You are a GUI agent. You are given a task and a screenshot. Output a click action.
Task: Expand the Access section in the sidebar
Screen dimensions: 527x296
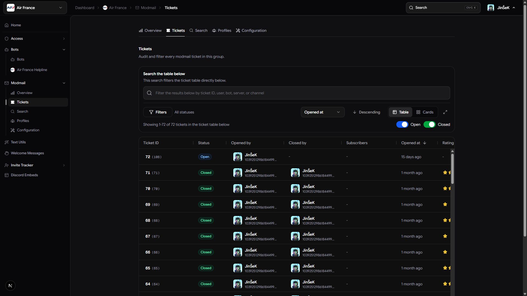click(x=35, y=39)
